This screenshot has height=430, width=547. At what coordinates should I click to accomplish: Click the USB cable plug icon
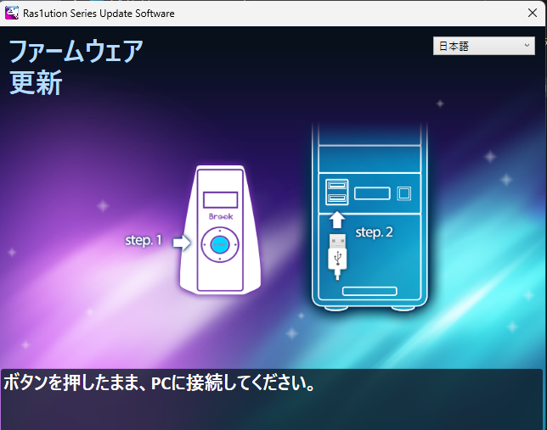337,253
